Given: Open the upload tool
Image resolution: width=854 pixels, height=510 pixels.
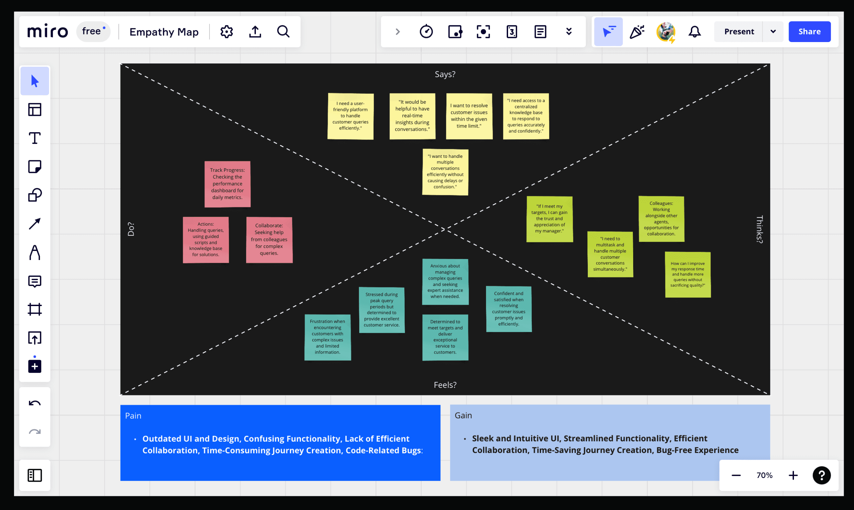Looking at the screenshot, I should pyautogui.click(x=35, y=338).
